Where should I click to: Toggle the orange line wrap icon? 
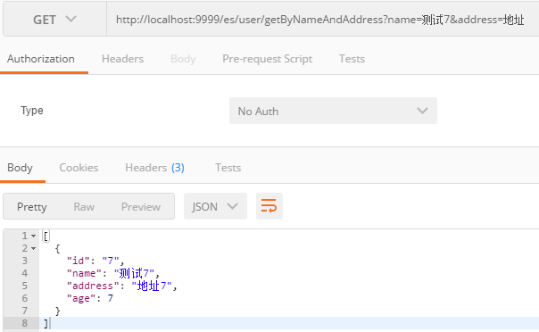tap(269, 206)
